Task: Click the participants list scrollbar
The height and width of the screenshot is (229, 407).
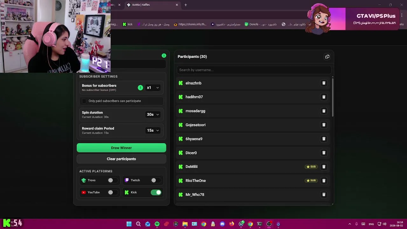Action: click(x=333, y=97)
